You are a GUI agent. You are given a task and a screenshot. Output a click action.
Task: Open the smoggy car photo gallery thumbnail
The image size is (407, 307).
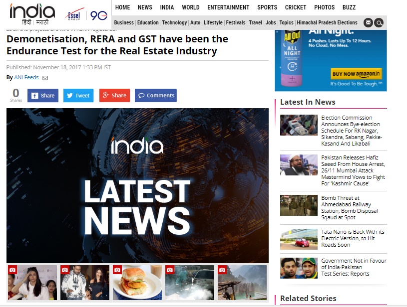pyautogui.click(x=190, y=283)
